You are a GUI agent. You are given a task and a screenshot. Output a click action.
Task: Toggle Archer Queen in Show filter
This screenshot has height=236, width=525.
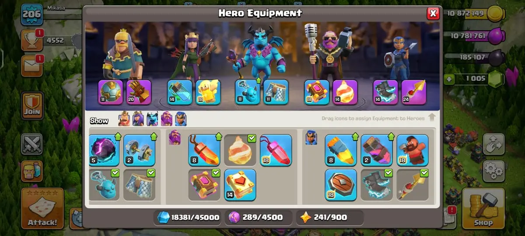[138, 119]
